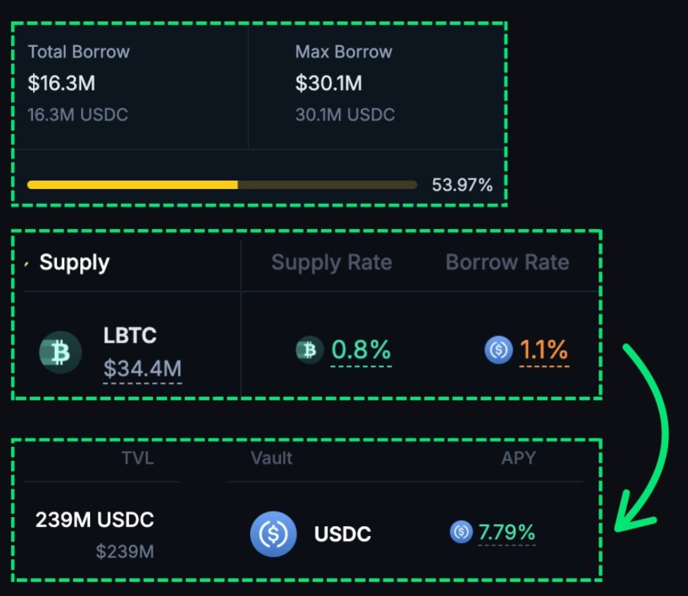Image resolution: width=688 pixels, height=596 pixels.
Task: Select the LBTC market row name
Action: click(130, 336)
